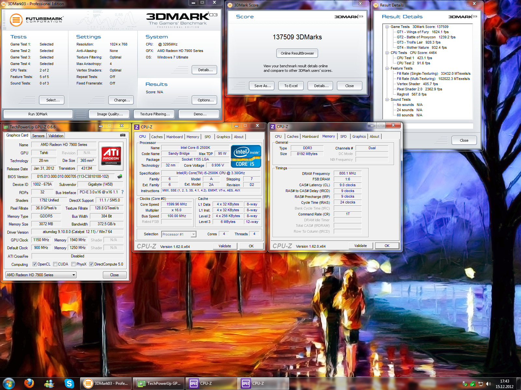521x390 pixels.
Task: Switch to 3DMark03 taskbar button
Action: click(106, 383)
